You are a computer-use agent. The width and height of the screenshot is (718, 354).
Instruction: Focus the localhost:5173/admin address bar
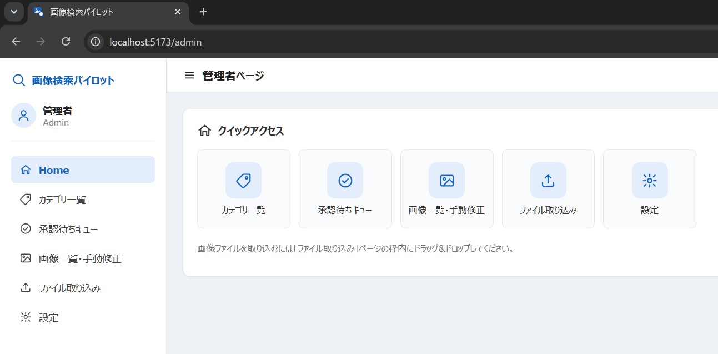(x=401, y=42)
